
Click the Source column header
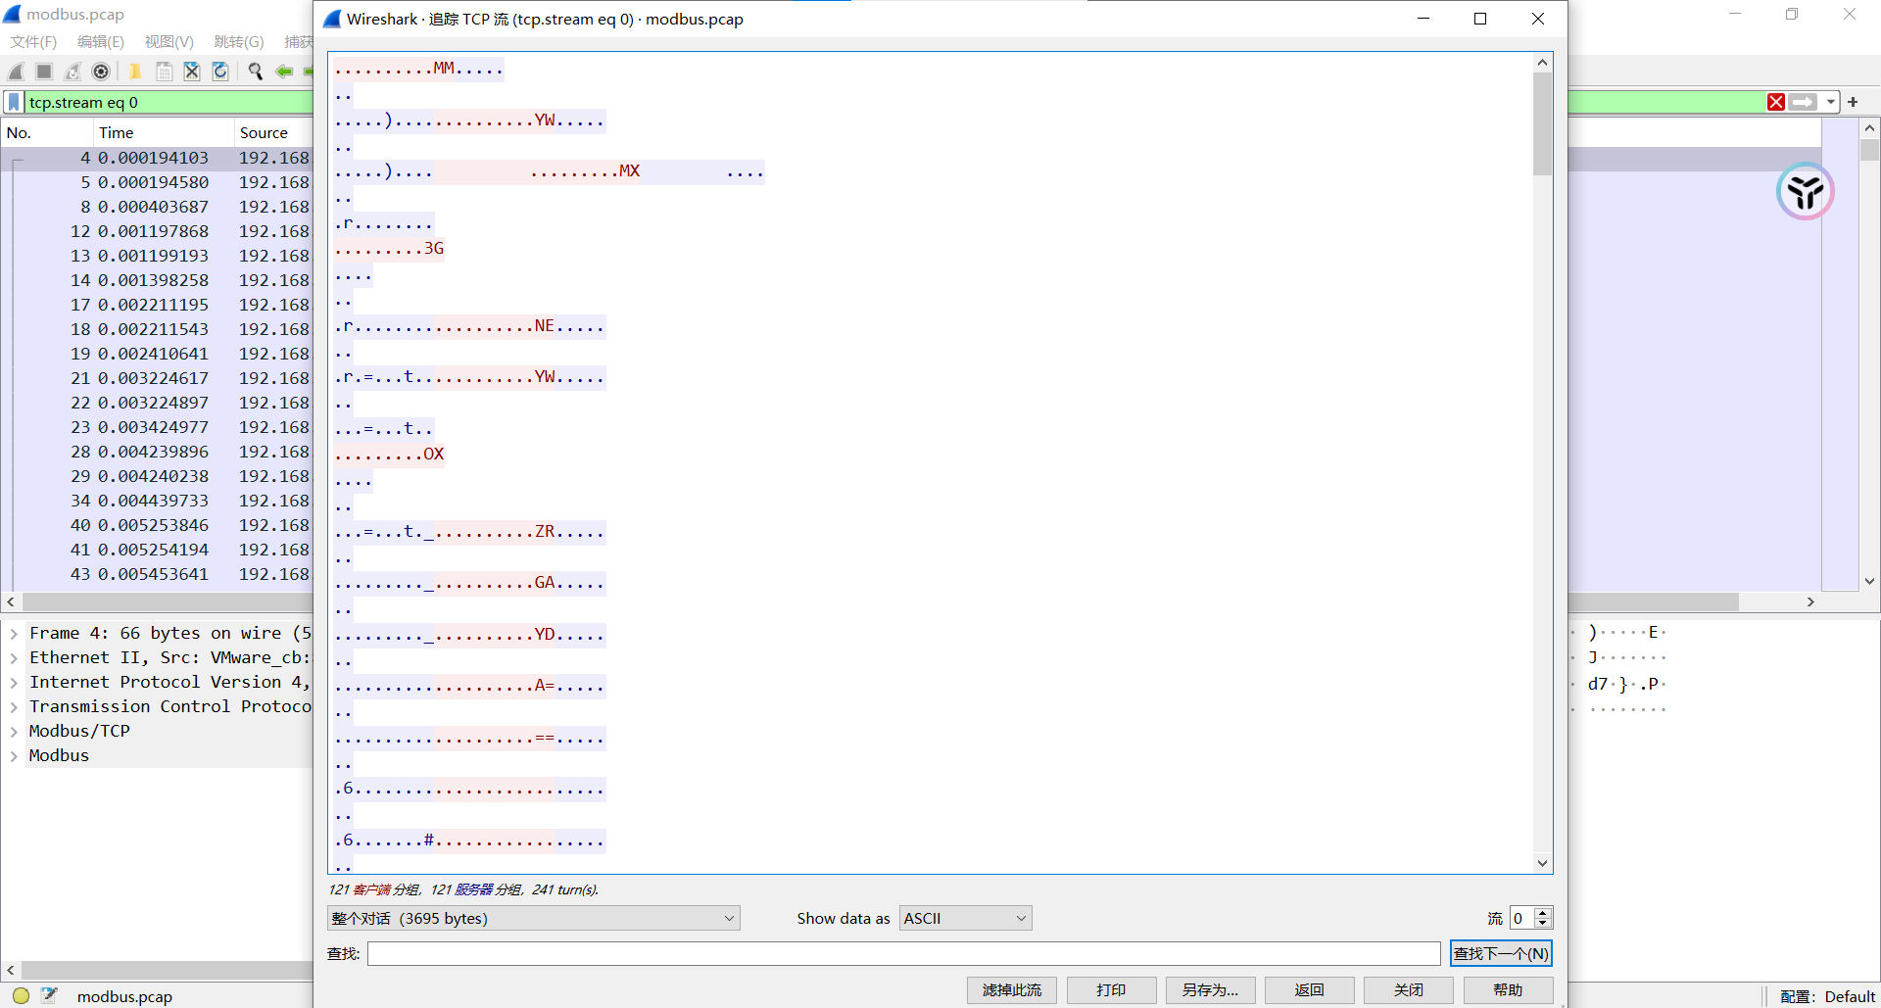coord(273,133)
